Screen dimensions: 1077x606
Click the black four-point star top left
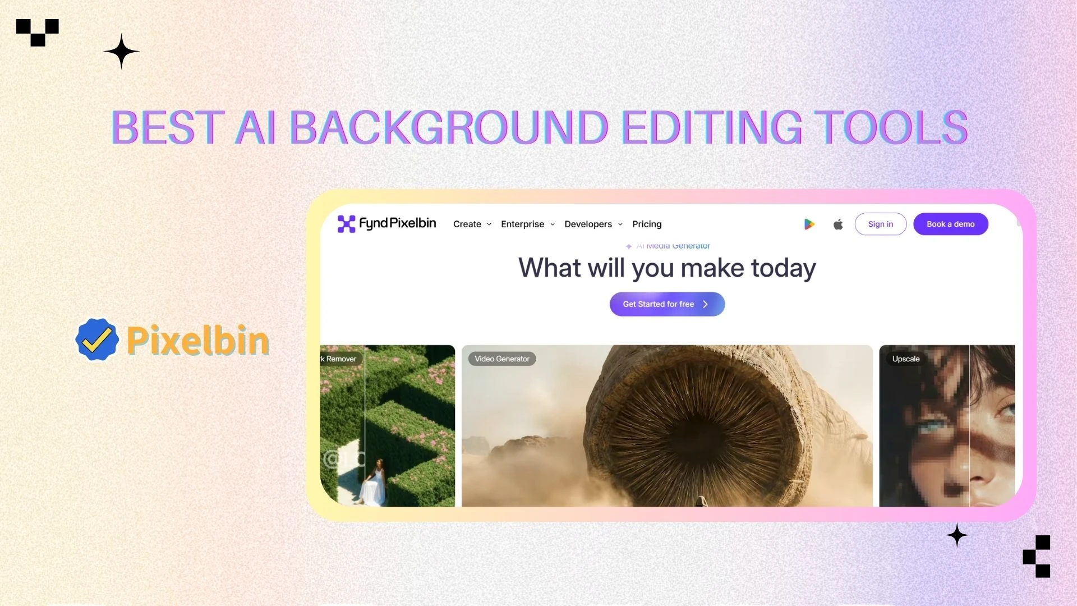[121, 52]
